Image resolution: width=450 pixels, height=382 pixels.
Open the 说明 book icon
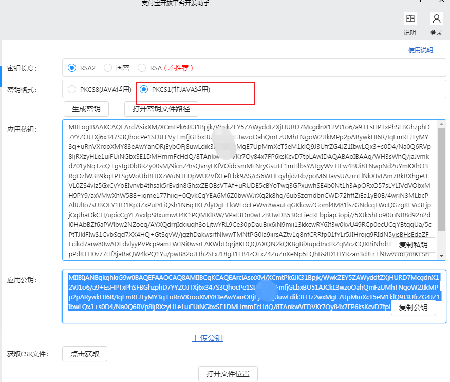point(410,19)
